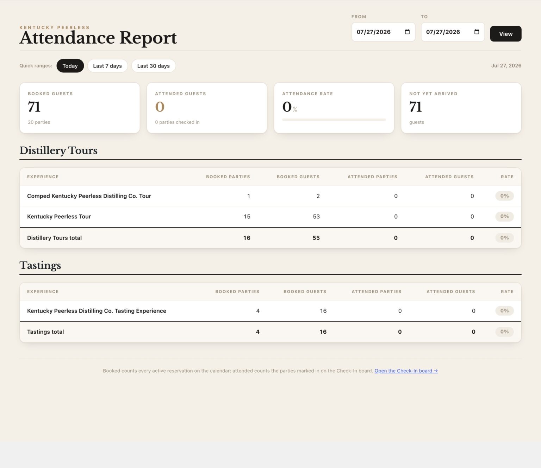
Task: Click Rate column header in Distillery Tours table
Action: point(507,177)
